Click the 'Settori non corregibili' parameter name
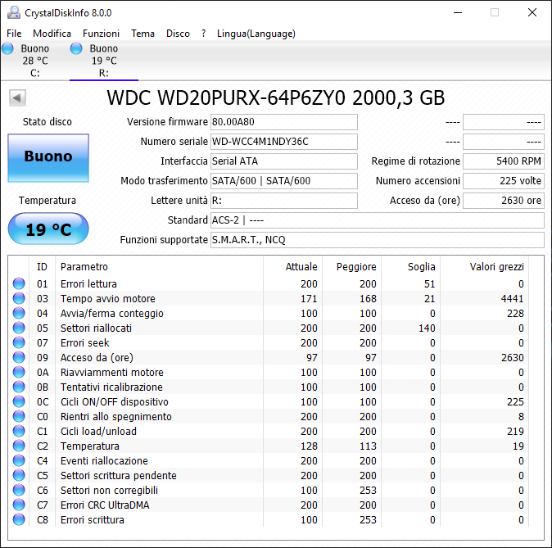Screen dimensions: 552x548 pyautogui.click(x=109, y=490)
